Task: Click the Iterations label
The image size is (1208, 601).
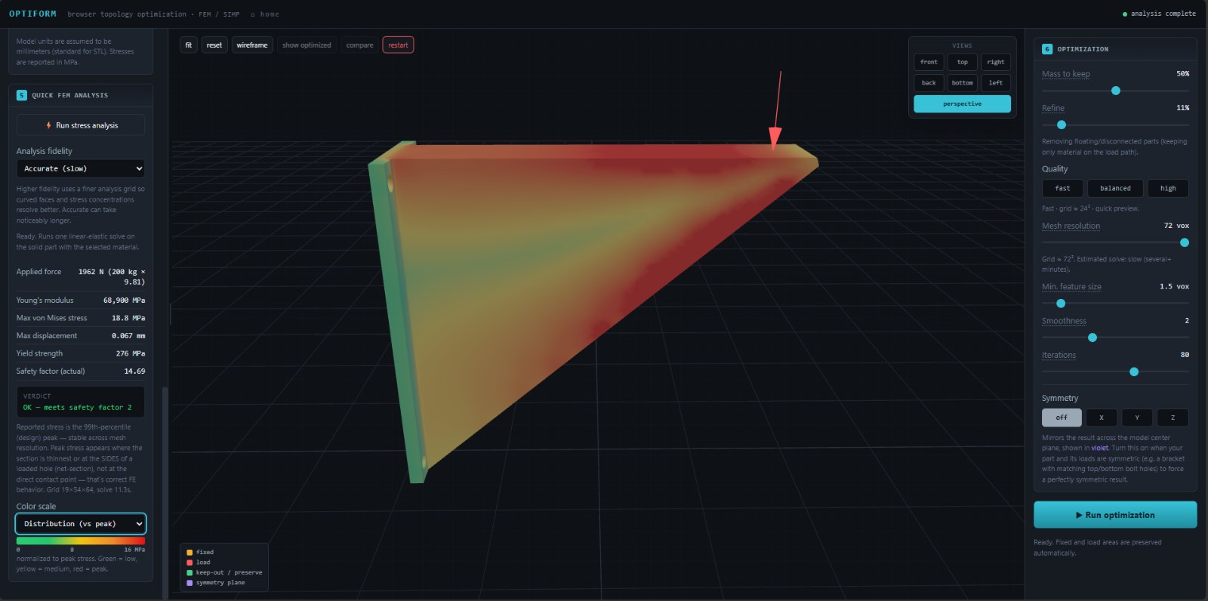Action: [1059, 355]
